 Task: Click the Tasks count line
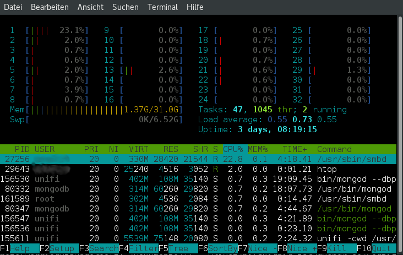tap(273, 110)
